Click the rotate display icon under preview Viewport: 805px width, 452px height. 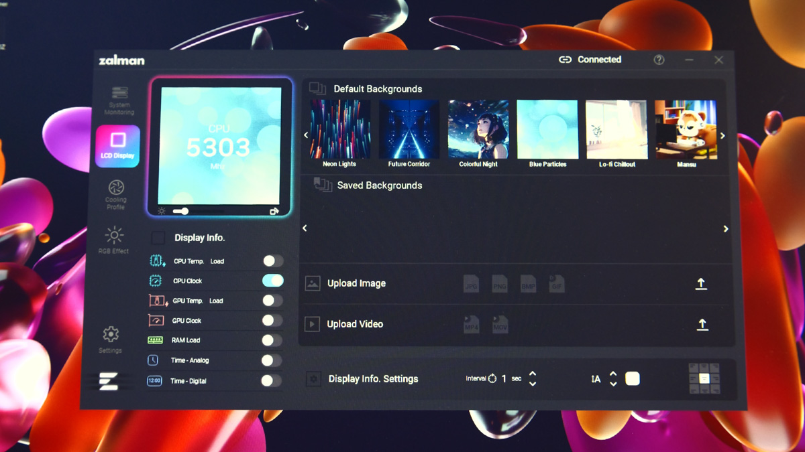[274, 212]
